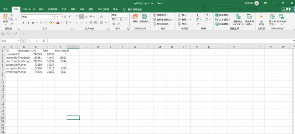Image resolution: width=295 pixels, height=134 pixels.
Task: Click the Wrap Text icon
Action: [102, 17]
